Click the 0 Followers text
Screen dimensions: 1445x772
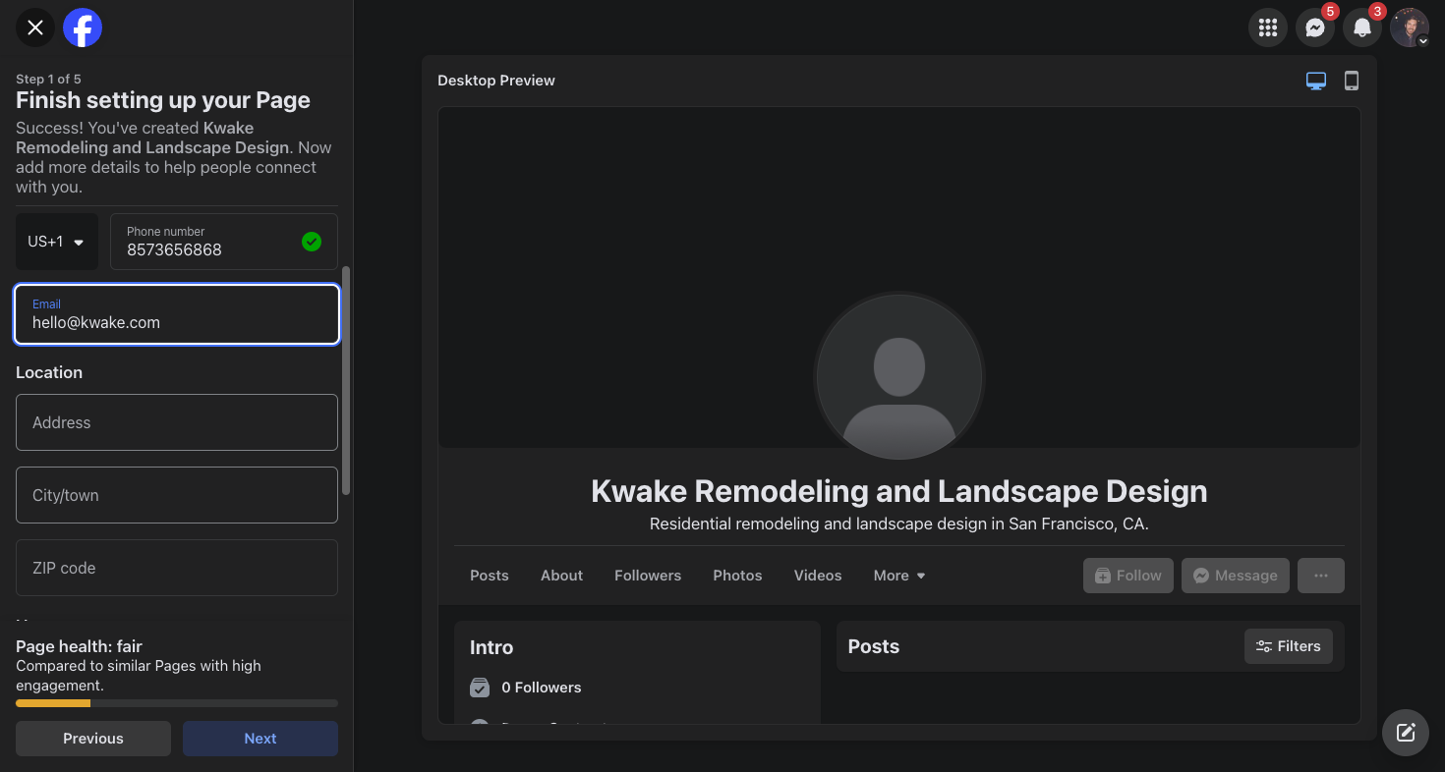(542, 688)
